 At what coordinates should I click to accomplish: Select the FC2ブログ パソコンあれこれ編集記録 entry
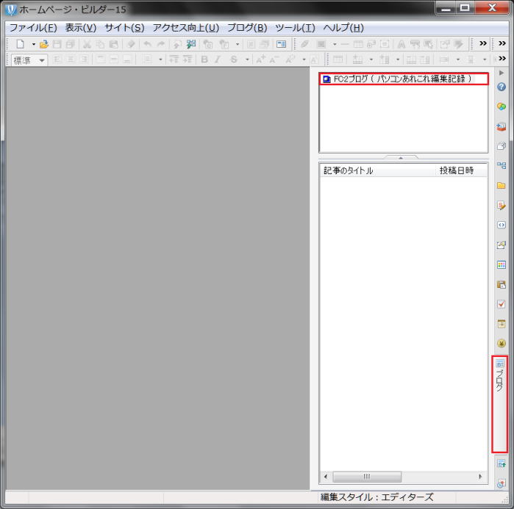pyautogui.click(x=404, y=79)
